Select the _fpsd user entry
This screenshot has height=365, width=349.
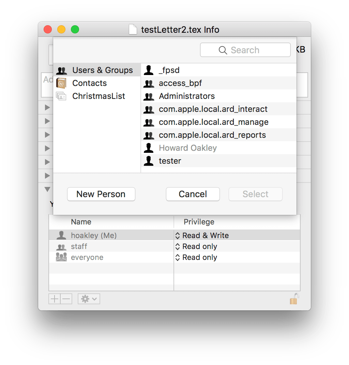pos(169,70)
